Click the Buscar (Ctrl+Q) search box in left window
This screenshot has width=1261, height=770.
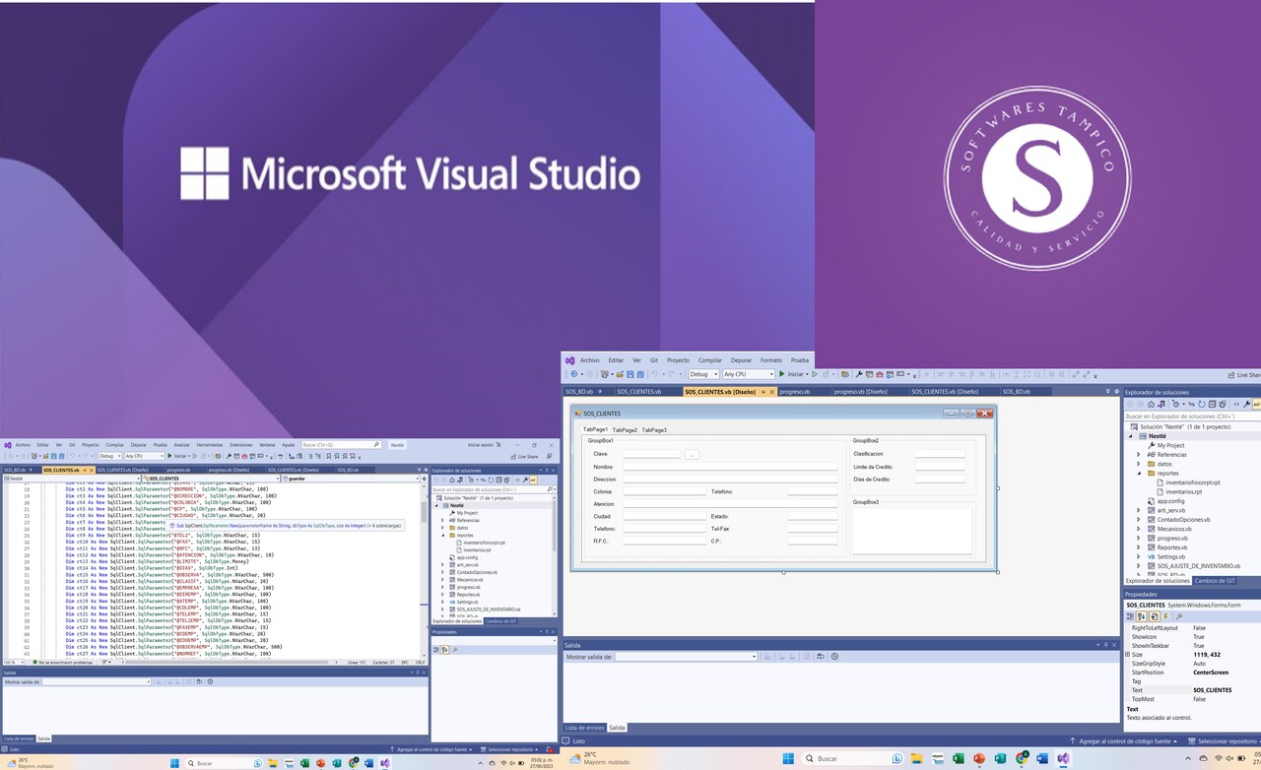341,445
